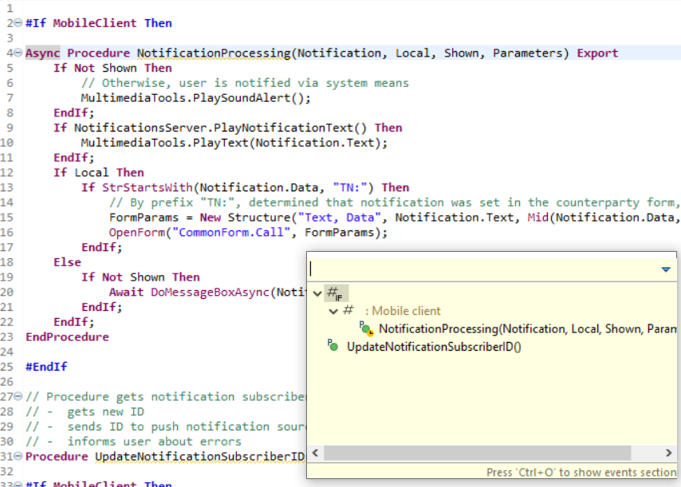This screenshot has height=487, width=681.
Task: Fold the NotificationProcessing procedure on line 4
Action: coord(21,53)
